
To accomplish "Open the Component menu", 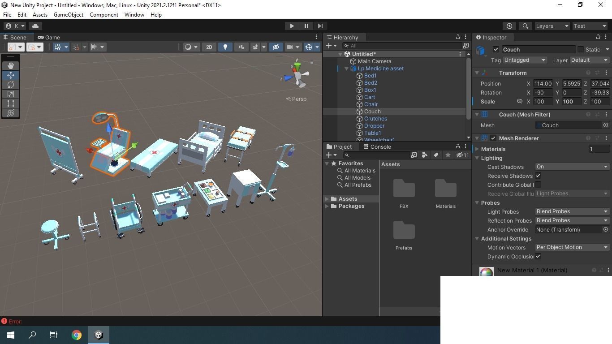I will coord(104,15).
